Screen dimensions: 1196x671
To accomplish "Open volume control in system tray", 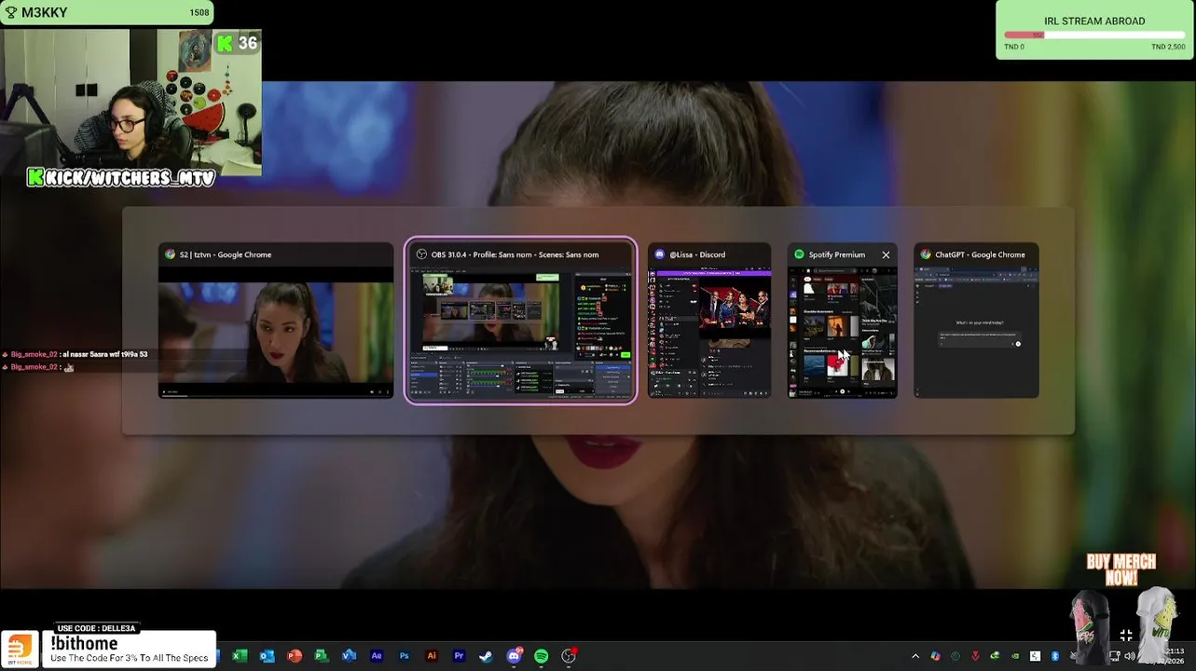I will (1129, 656).
